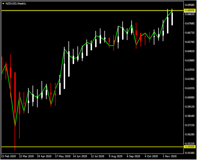Select the 0.69000 yellow price label
197x160 pixels.
pos(190,10)
